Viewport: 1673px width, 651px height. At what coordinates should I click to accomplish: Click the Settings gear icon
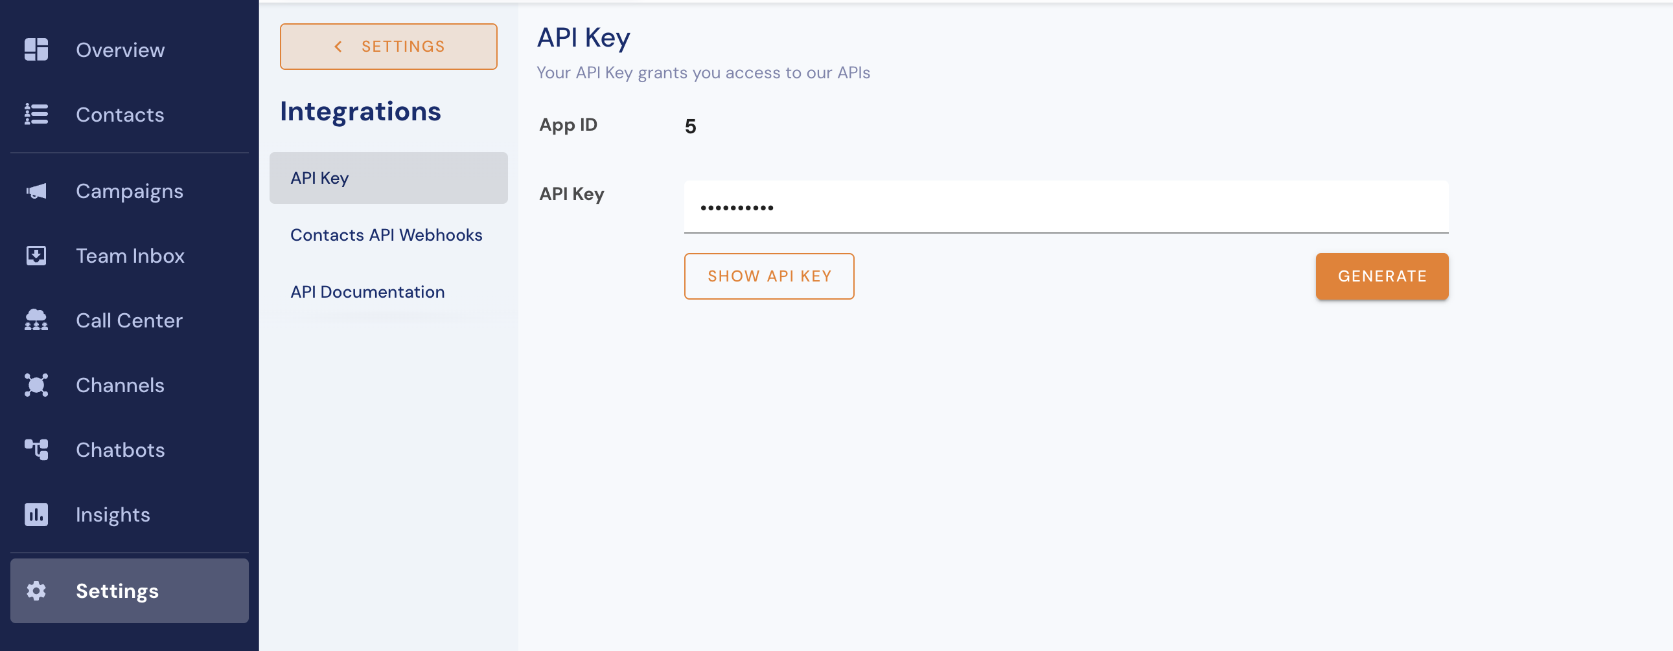36,591
